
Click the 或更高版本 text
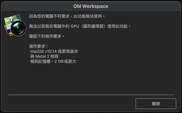[68, 51]
